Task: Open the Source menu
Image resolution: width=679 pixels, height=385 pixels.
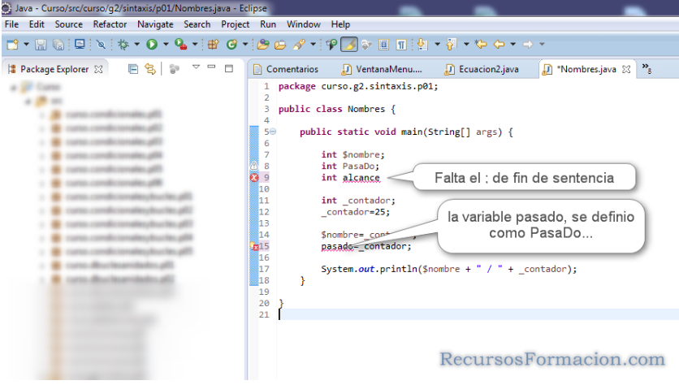Action: click(x=69, y=24)
